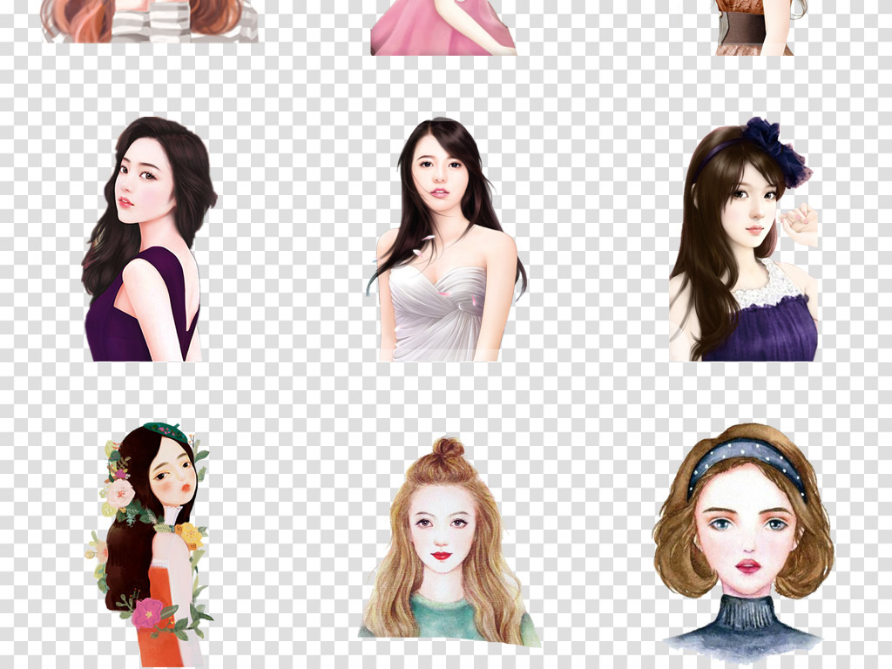Click the pale flower in flower girl's hair

[120, 493]
